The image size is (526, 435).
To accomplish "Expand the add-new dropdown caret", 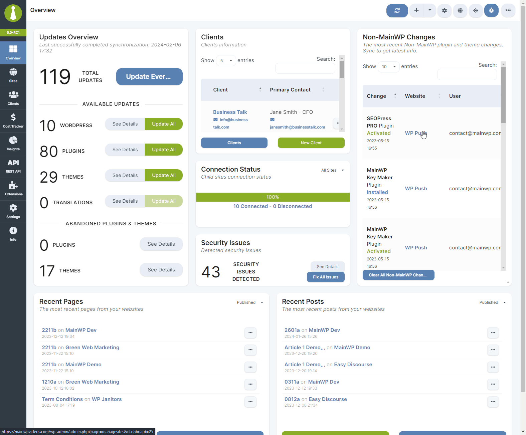I will [x=430, y=11].
